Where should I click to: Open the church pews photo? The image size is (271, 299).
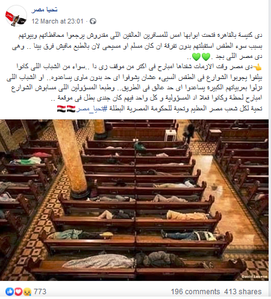[134, 200]
